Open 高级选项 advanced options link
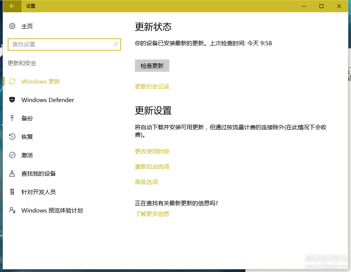Image resolution: width=351 pixels, height=272 pixels. tap(146, 182)
